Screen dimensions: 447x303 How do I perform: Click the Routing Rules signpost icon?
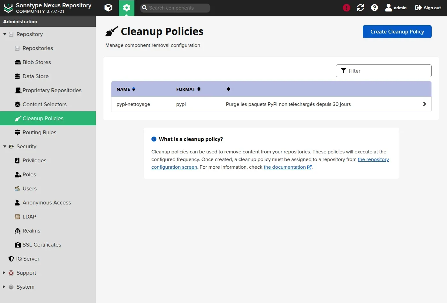pyautogui.click(x=18, y=132)
